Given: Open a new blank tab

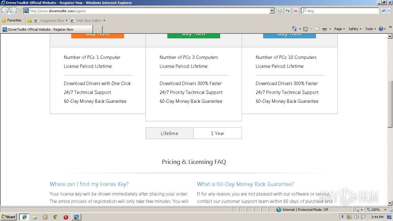Looking at the screenshot, I should [98, 29].
